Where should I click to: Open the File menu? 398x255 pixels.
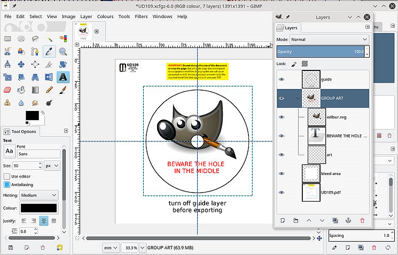(x=8, y=17)
